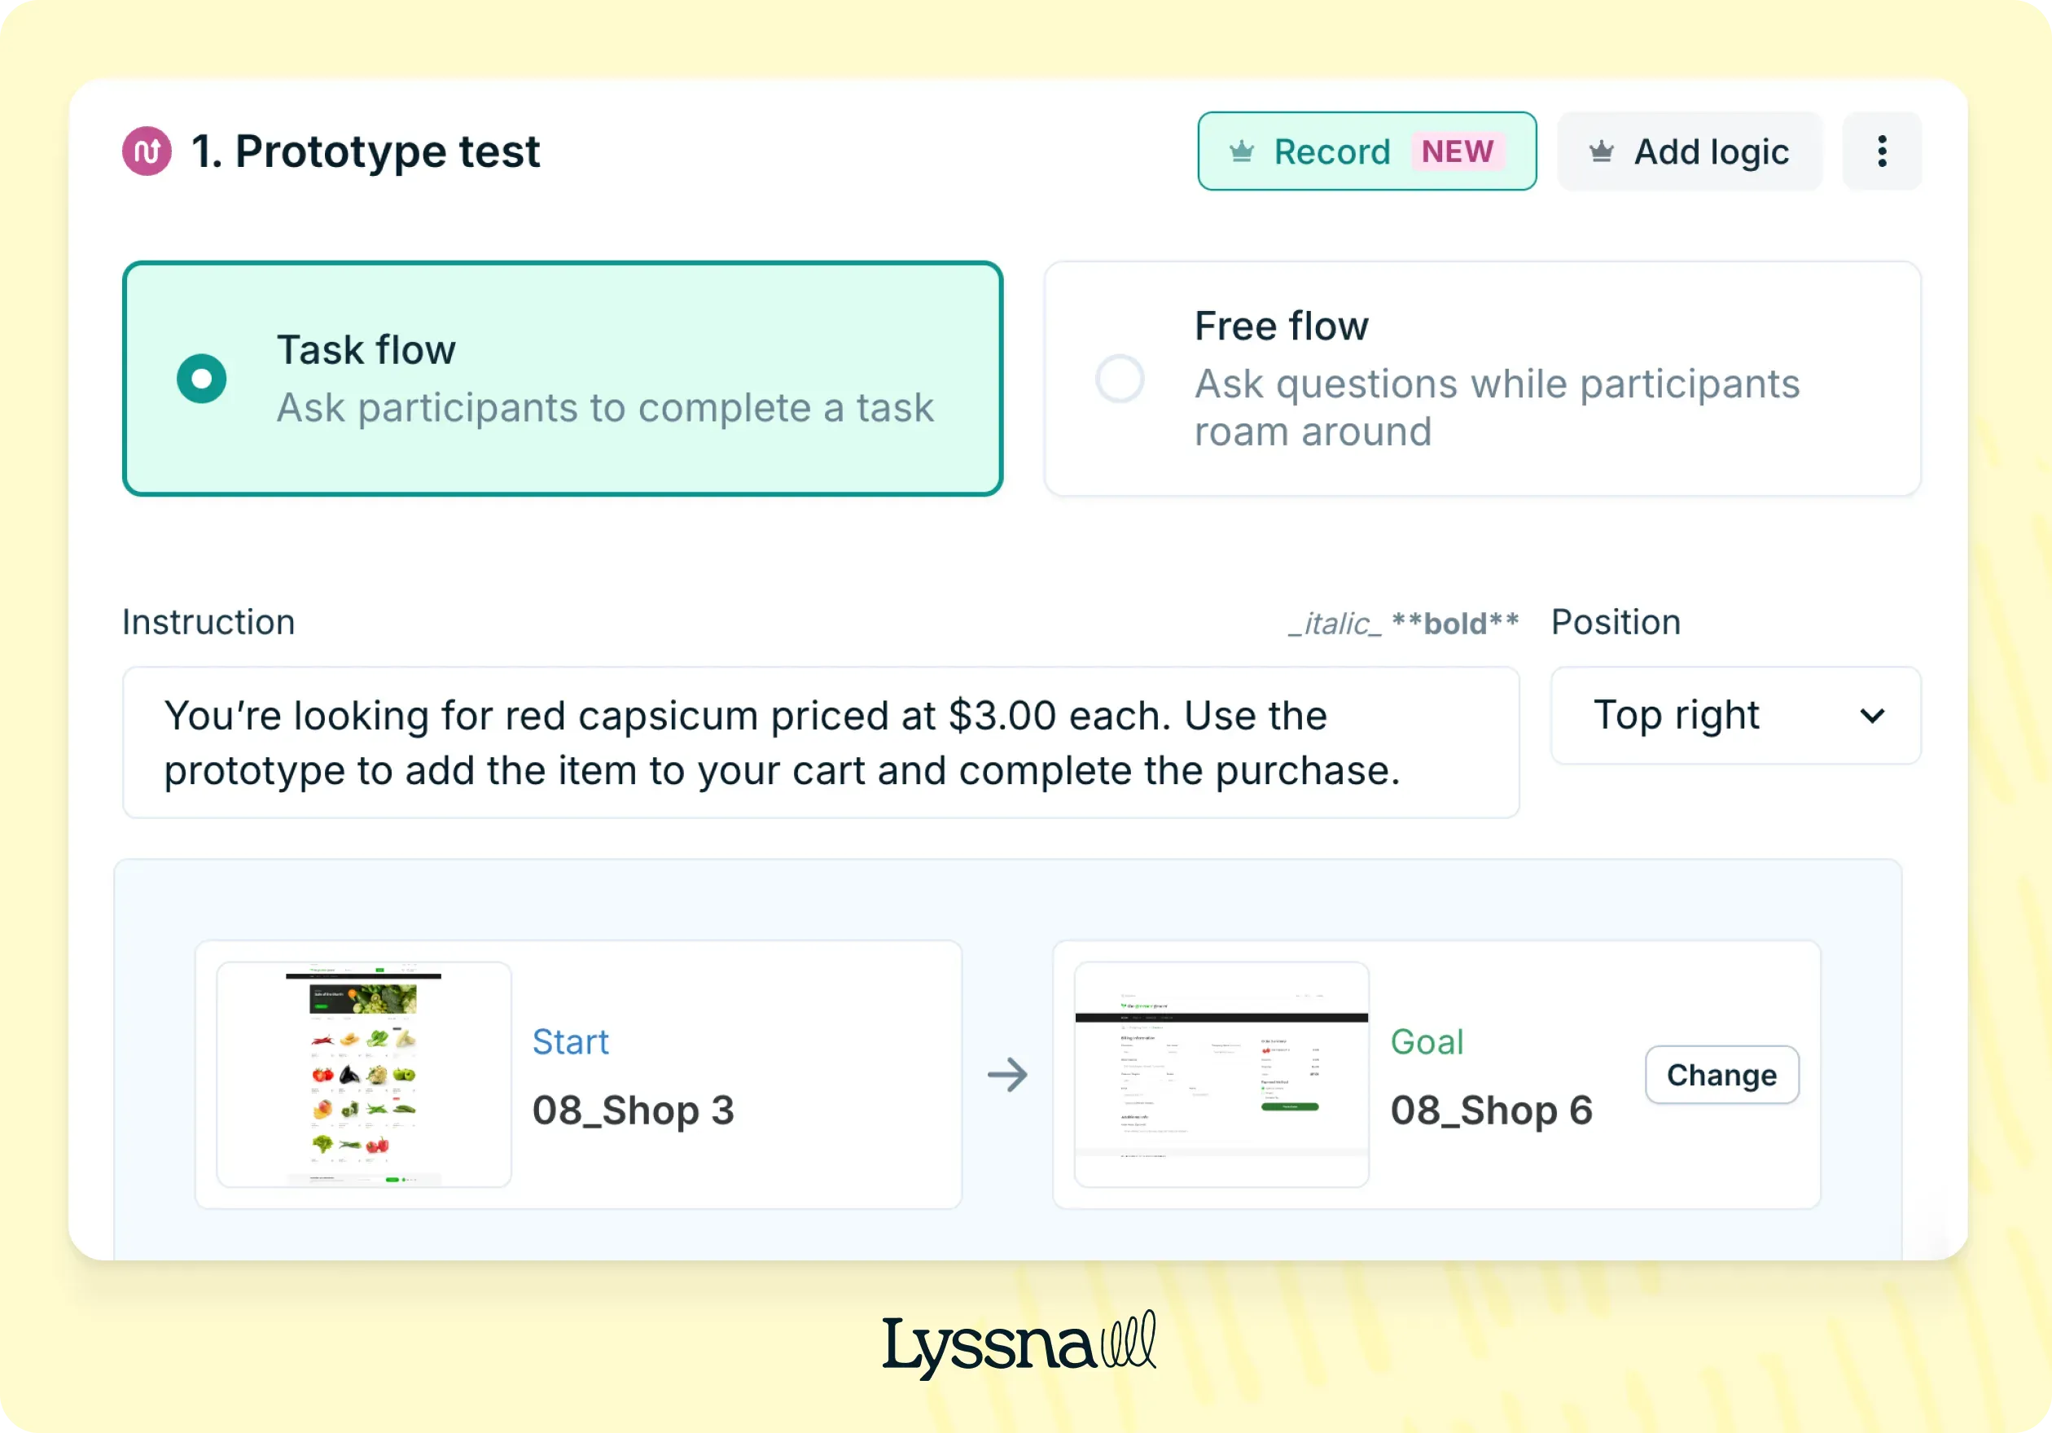Click the crown icon inside Add logic
The image size is (2052, 1433).
click(x=1603, y=151)
